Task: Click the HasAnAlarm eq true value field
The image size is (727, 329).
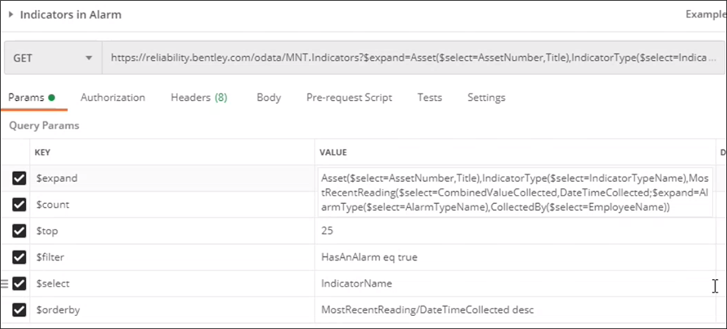Action: click(x=515, y=257)
